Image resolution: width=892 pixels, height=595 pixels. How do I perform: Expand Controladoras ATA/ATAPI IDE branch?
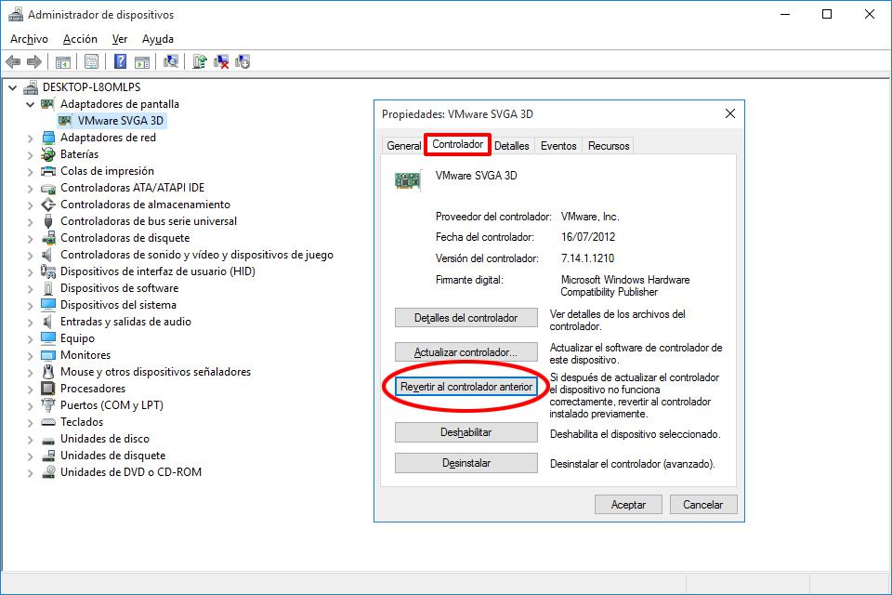(x=30, y=188)
